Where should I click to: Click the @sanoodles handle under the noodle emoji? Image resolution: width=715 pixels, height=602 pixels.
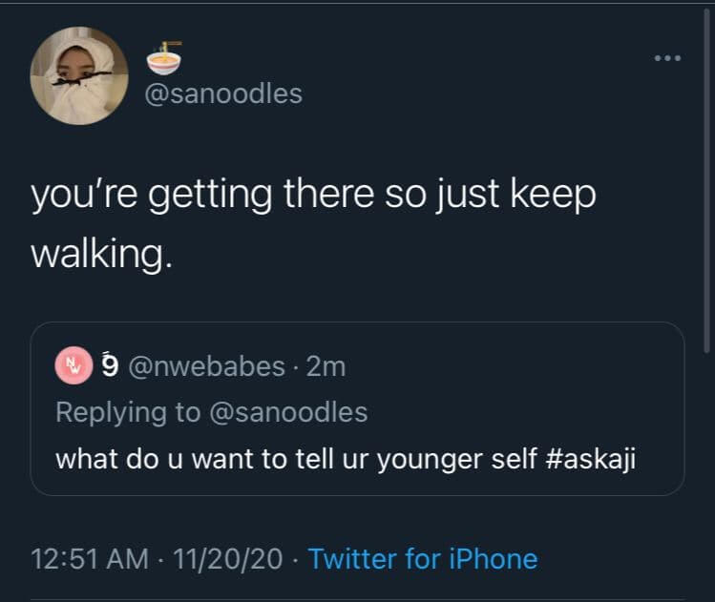[x=223, y=93]
